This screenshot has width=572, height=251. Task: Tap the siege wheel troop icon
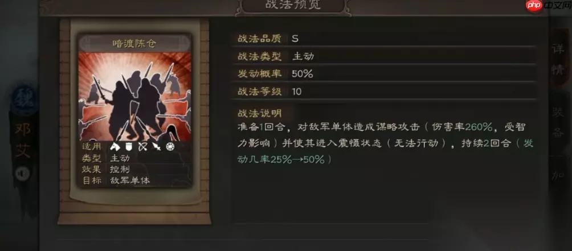170,147
